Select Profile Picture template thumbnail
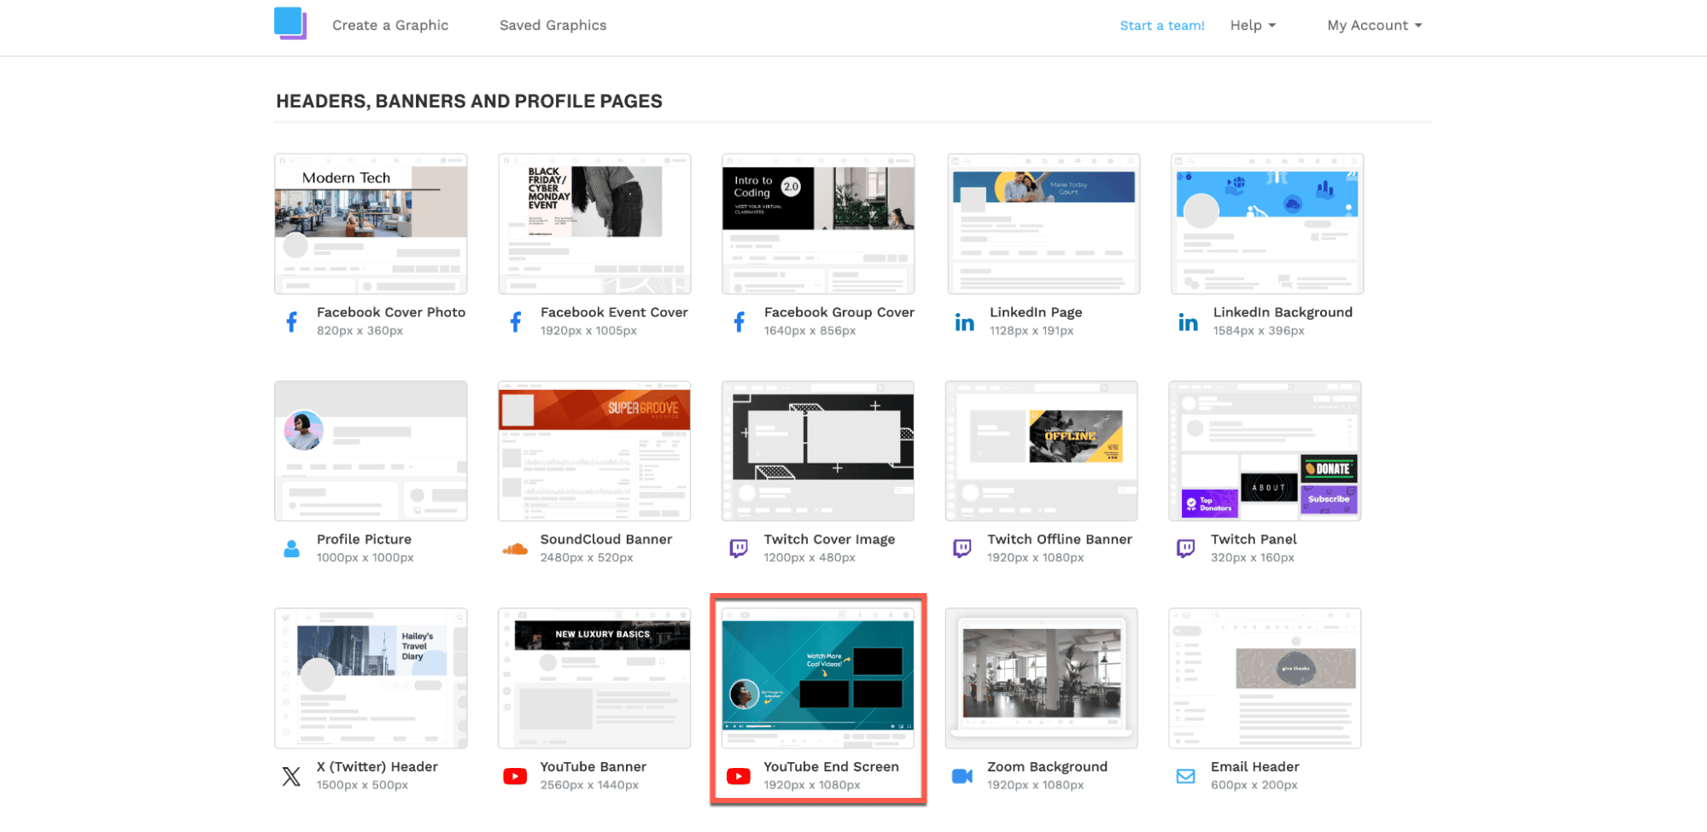 (371, 451)
